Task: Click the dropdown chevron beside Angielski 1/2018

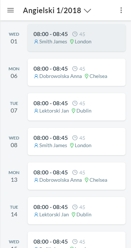Action: [87, 11]
